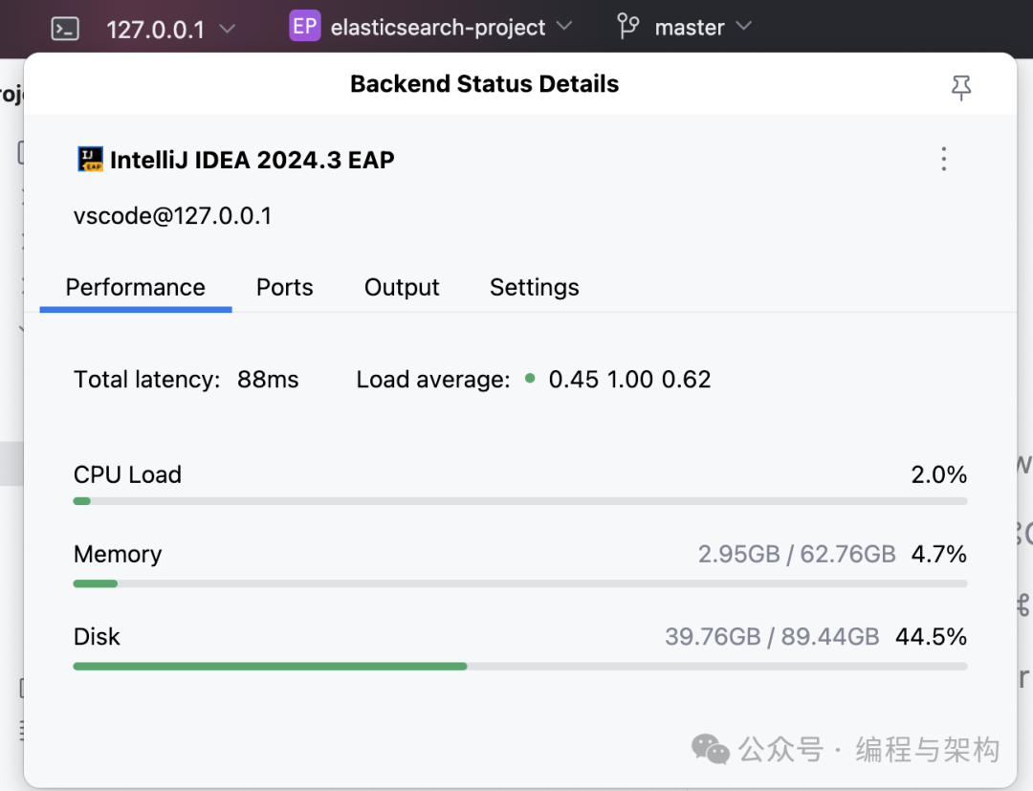Open the Ports tab
This screenshot has height=791, width=1033.
[x=284, y=287]
